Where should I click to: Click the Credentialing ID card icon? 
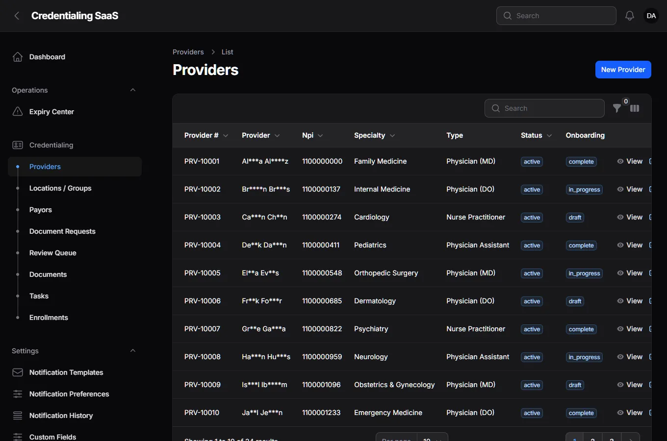18,145
